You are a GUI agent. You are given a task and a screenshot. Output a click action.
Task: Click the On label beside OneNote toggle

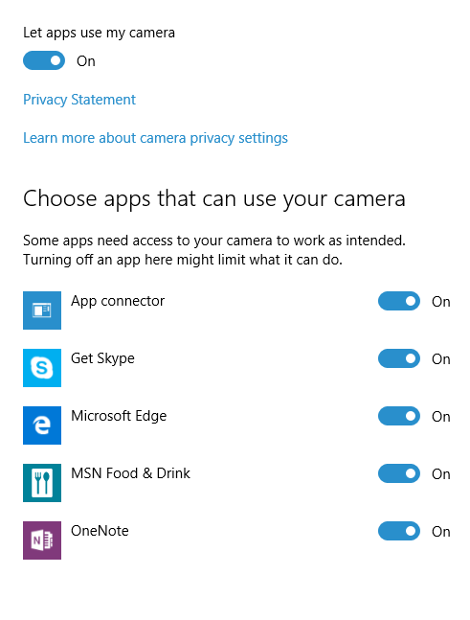point(440,532)
